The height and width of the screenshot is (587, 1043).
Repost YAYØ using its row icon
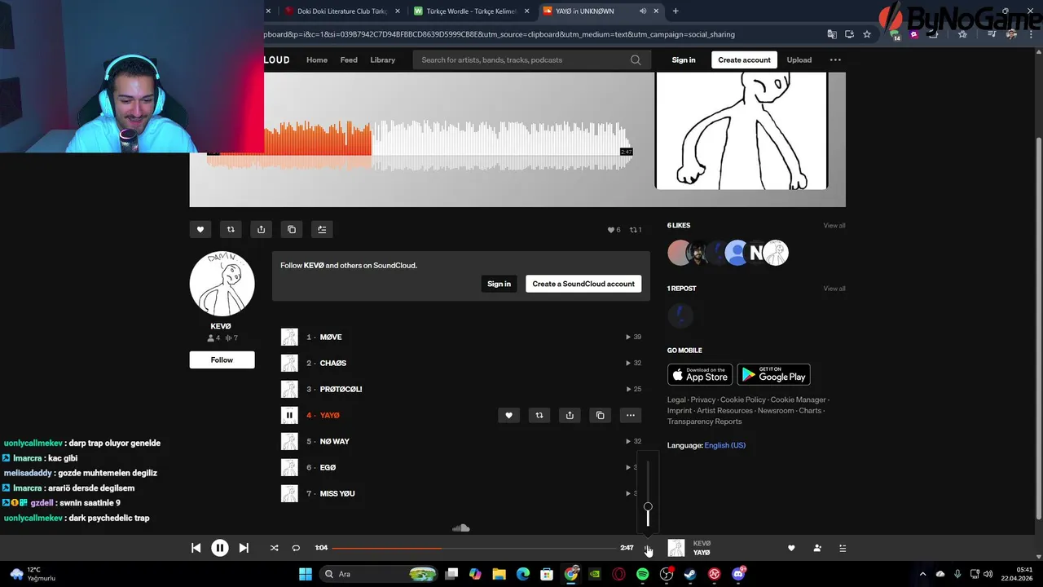[539, 415]
